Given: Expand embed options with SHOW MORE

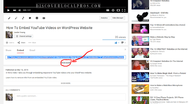Looking at the screenshot, I should [66, 63].
